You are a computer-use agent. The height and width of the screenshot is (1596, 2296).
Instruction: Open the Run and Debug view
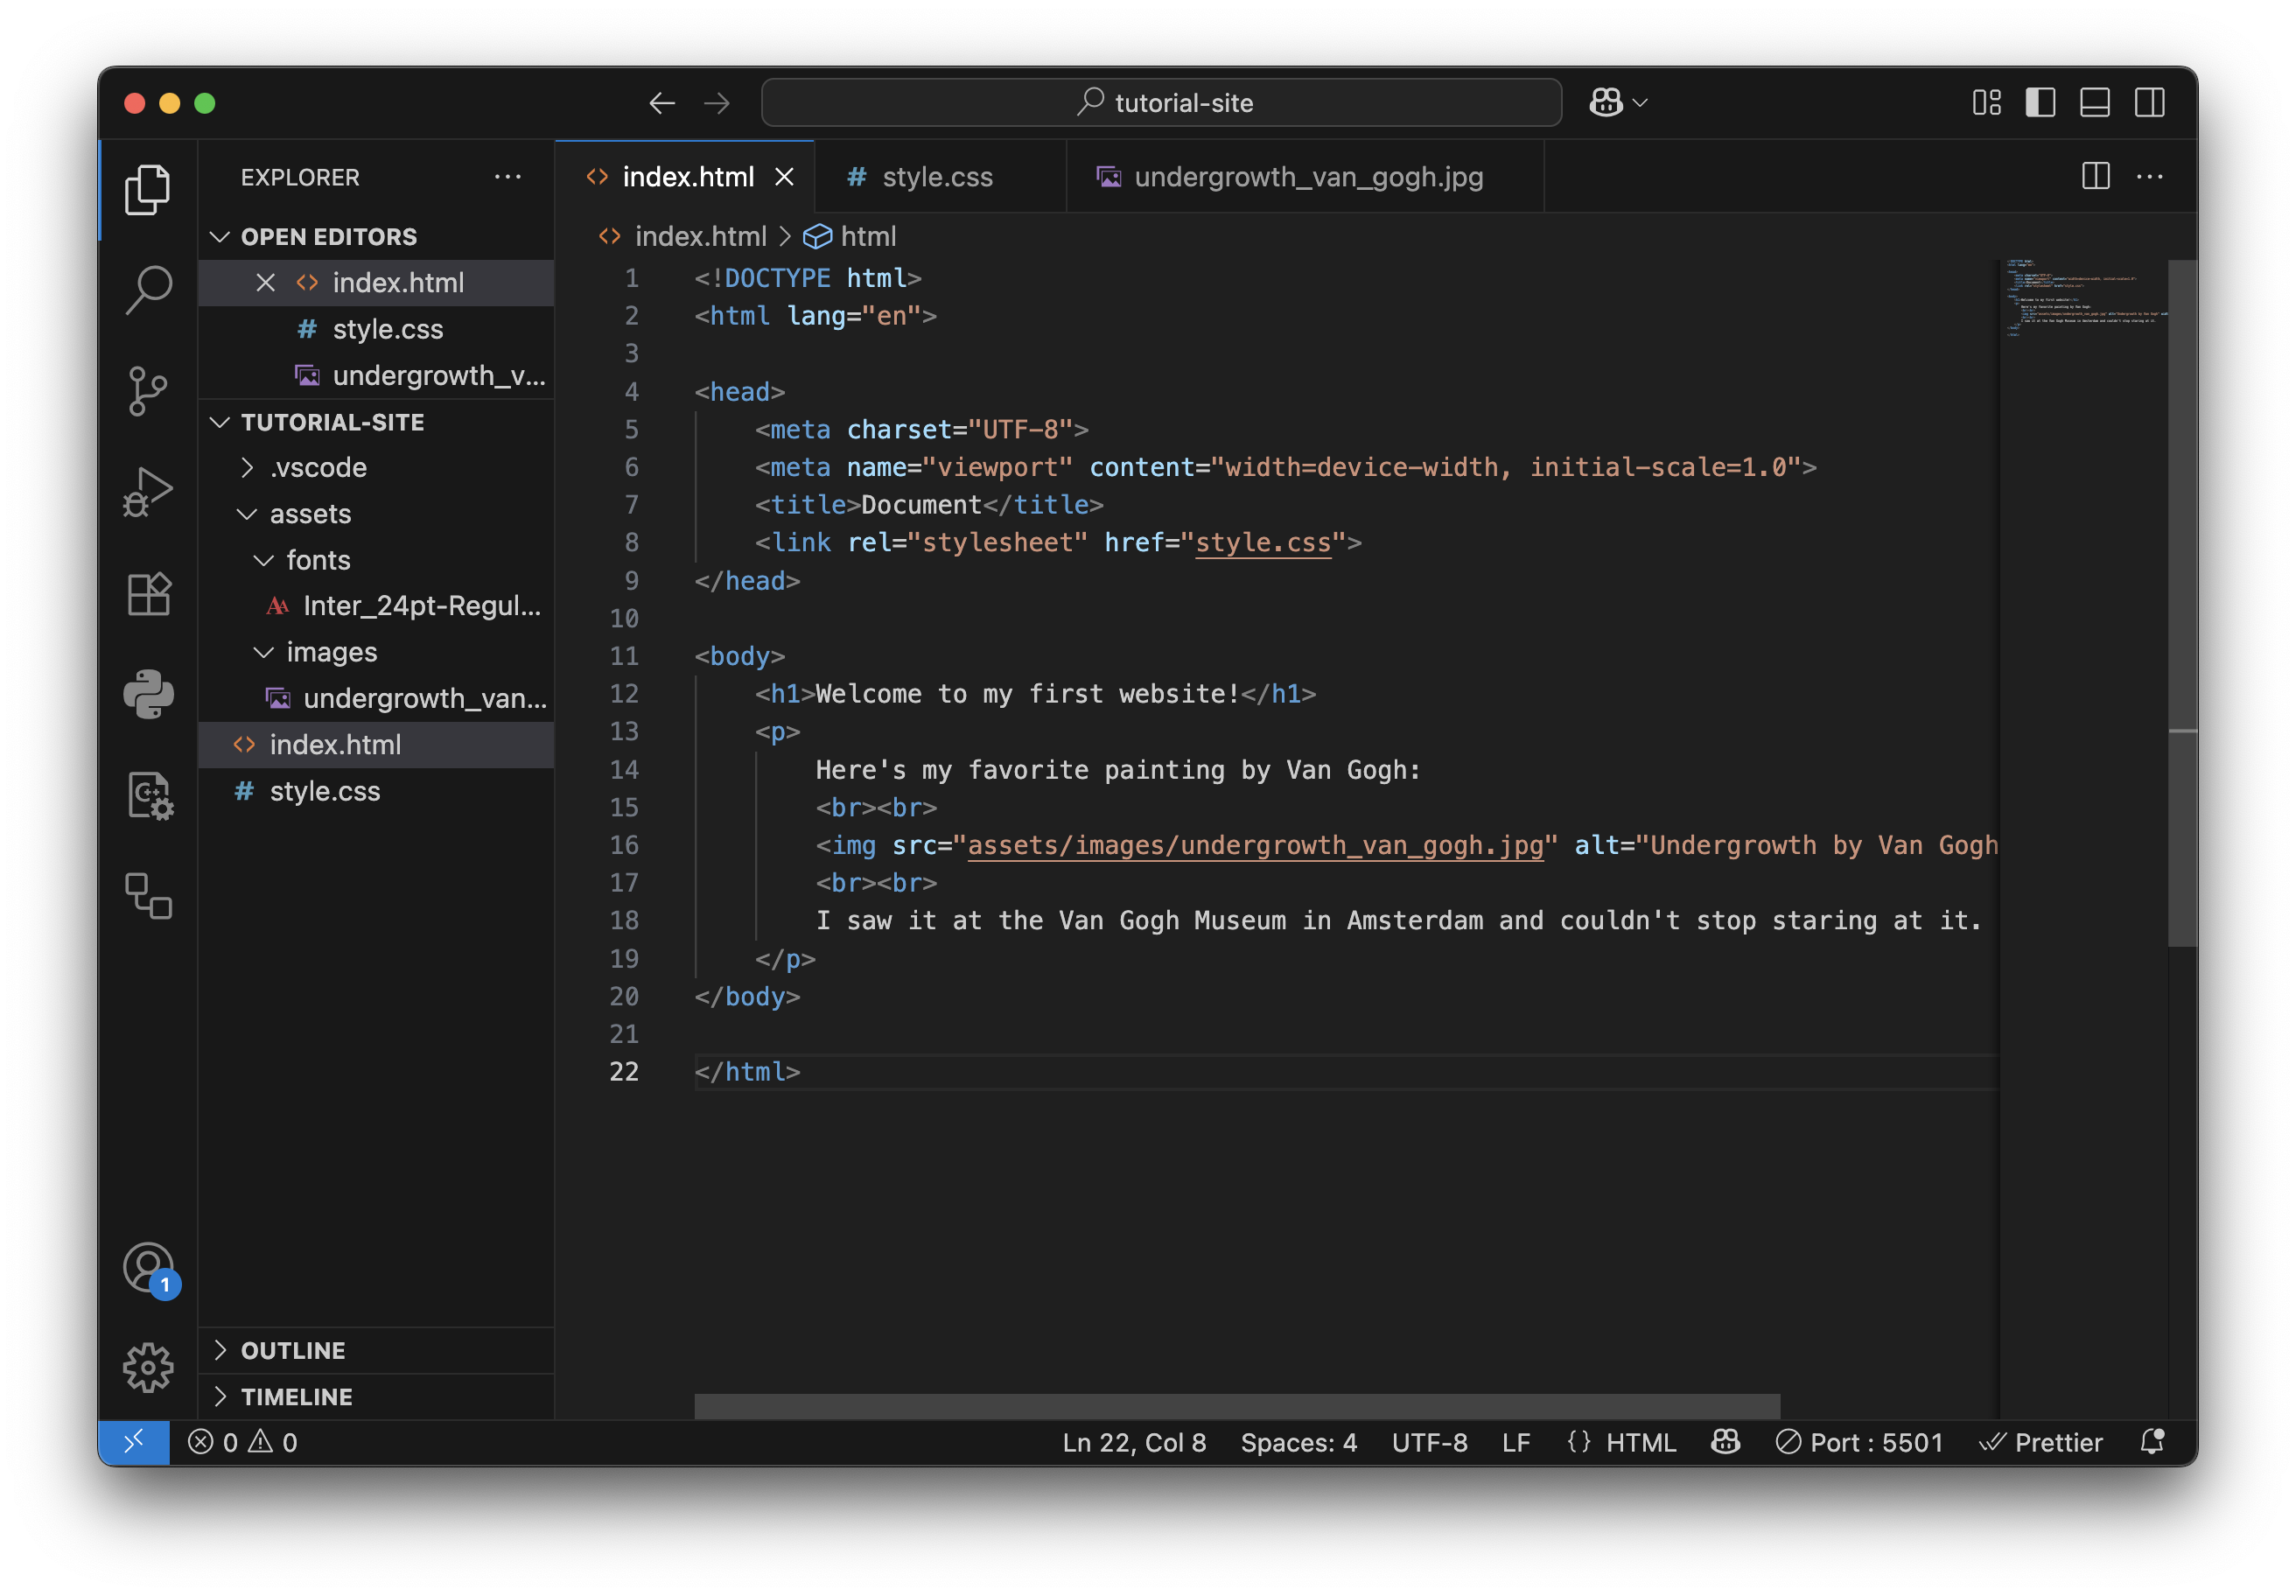coord(148,492)
